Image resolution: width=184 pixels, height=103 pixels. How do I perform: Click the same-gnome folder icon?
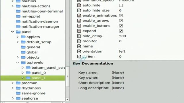point(18,93)
